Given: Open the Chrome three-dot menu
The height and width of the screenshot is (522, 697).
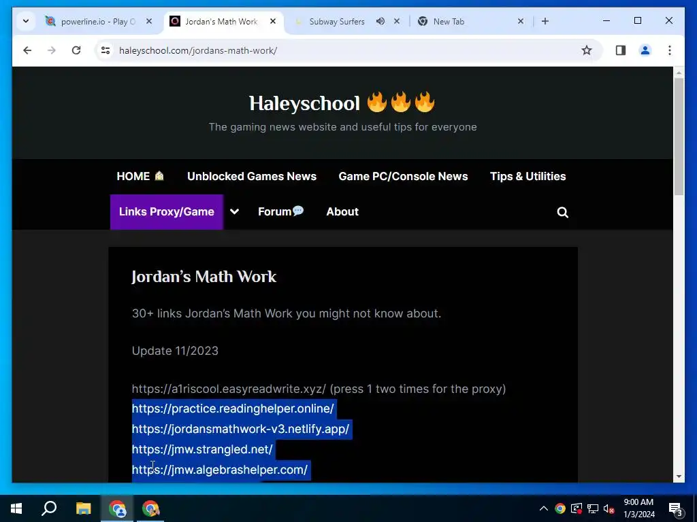Looking at the screenshot, I should click(670, 50).
